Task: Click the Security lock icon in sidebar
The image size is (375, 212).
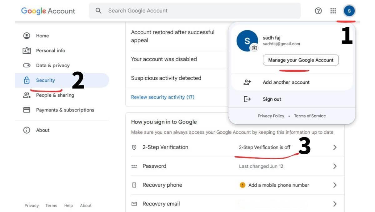Action: click(x=27, y=80)
